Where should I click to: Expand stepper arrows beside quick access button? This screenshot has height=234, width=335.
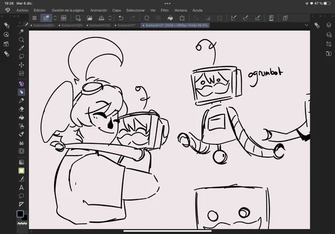click(55, 18)
